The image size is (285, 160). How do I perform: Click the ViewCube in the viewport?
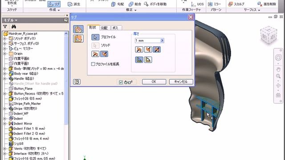(x=269, y=36)
